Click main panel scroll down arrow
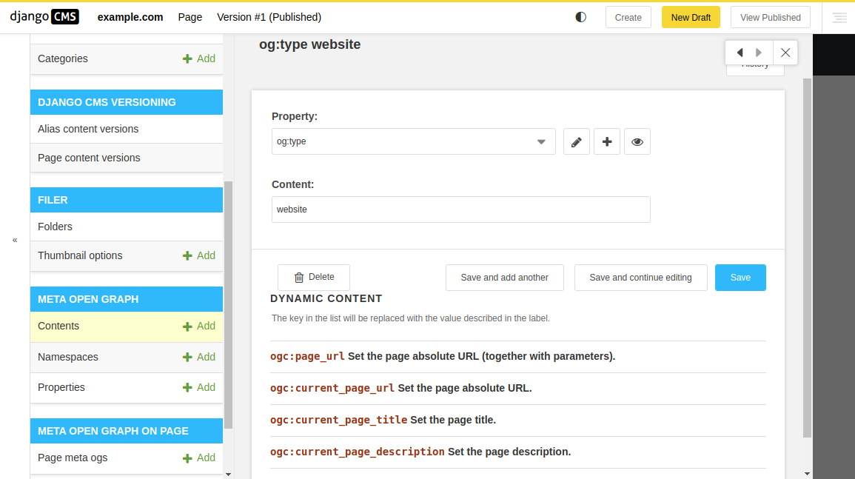Screen dimensions: 855x479 pos(807,474)
